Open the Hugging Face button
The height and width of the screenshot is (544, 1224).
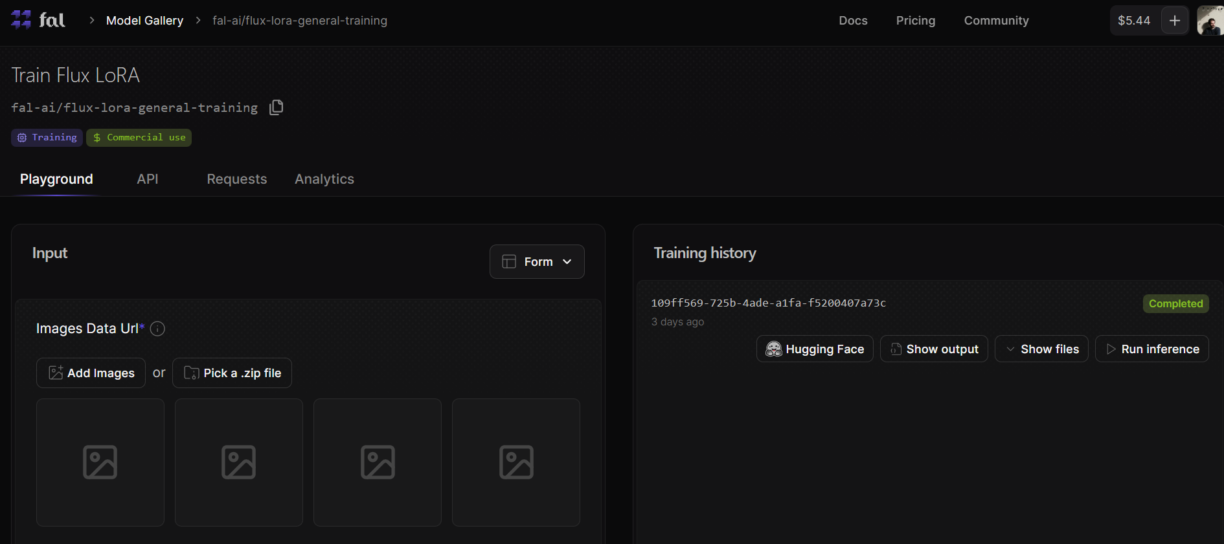click(815, 349)
